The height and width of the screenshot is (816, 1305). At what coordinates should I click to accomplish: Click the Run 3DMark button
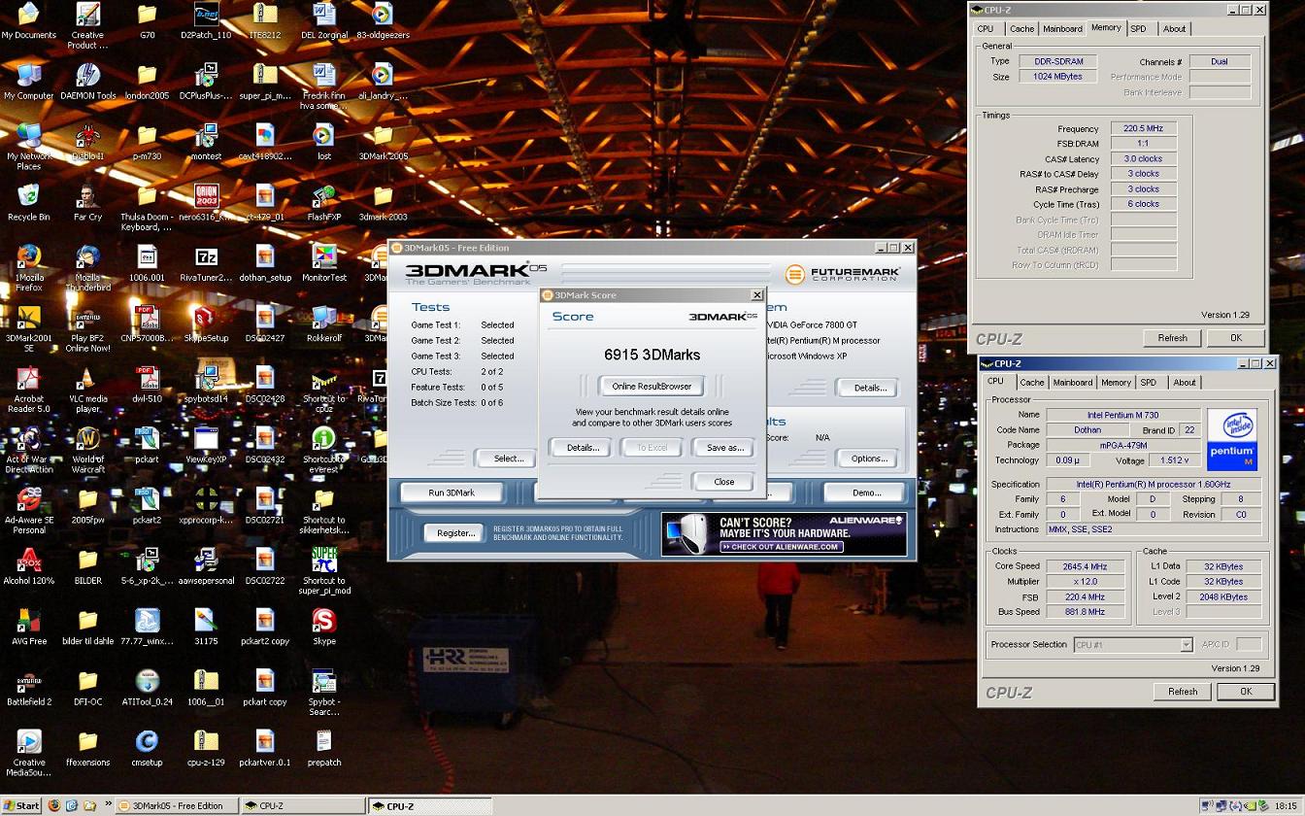coord(452,493)
